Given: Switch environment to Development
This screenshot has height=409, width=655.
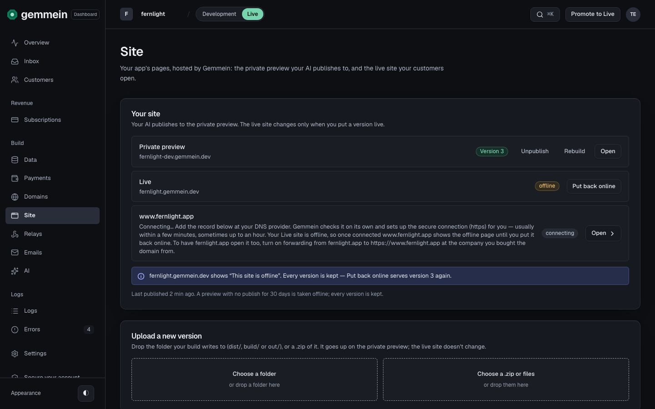Looking at the screenshot, I should (219, 14).
